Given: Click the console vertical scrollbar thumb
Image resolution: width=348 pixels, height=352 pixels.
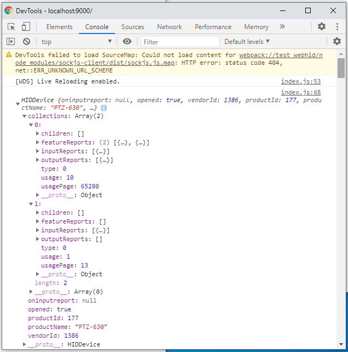Looking at the screenshot, I should [x=341, y=68].
